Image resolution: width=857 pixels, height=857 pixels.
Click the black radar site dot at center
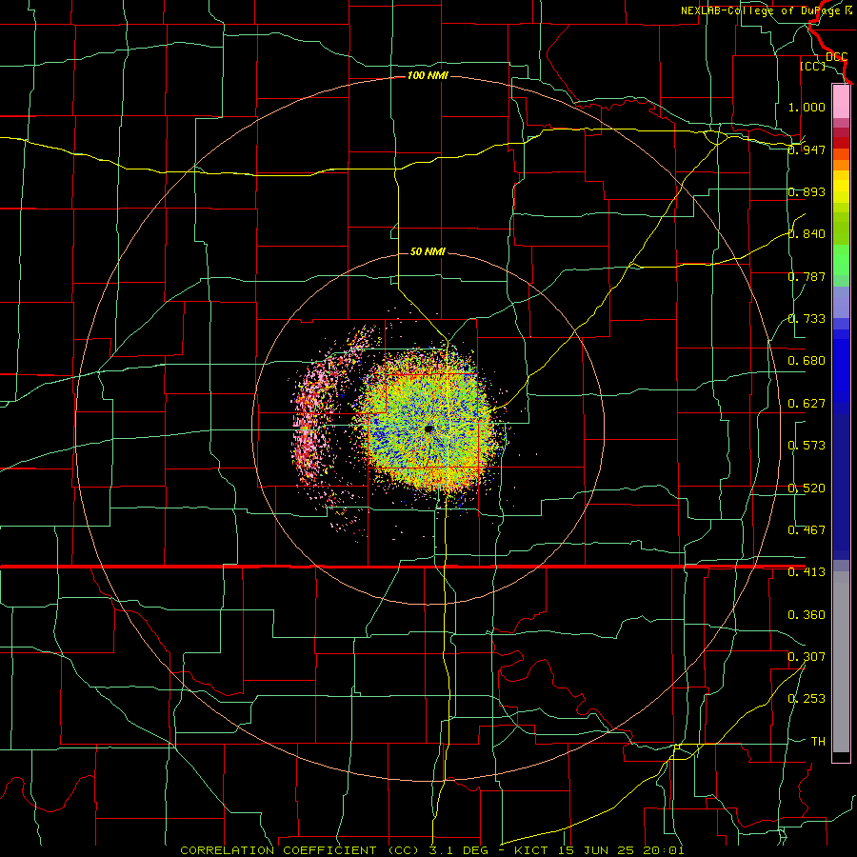428,429
